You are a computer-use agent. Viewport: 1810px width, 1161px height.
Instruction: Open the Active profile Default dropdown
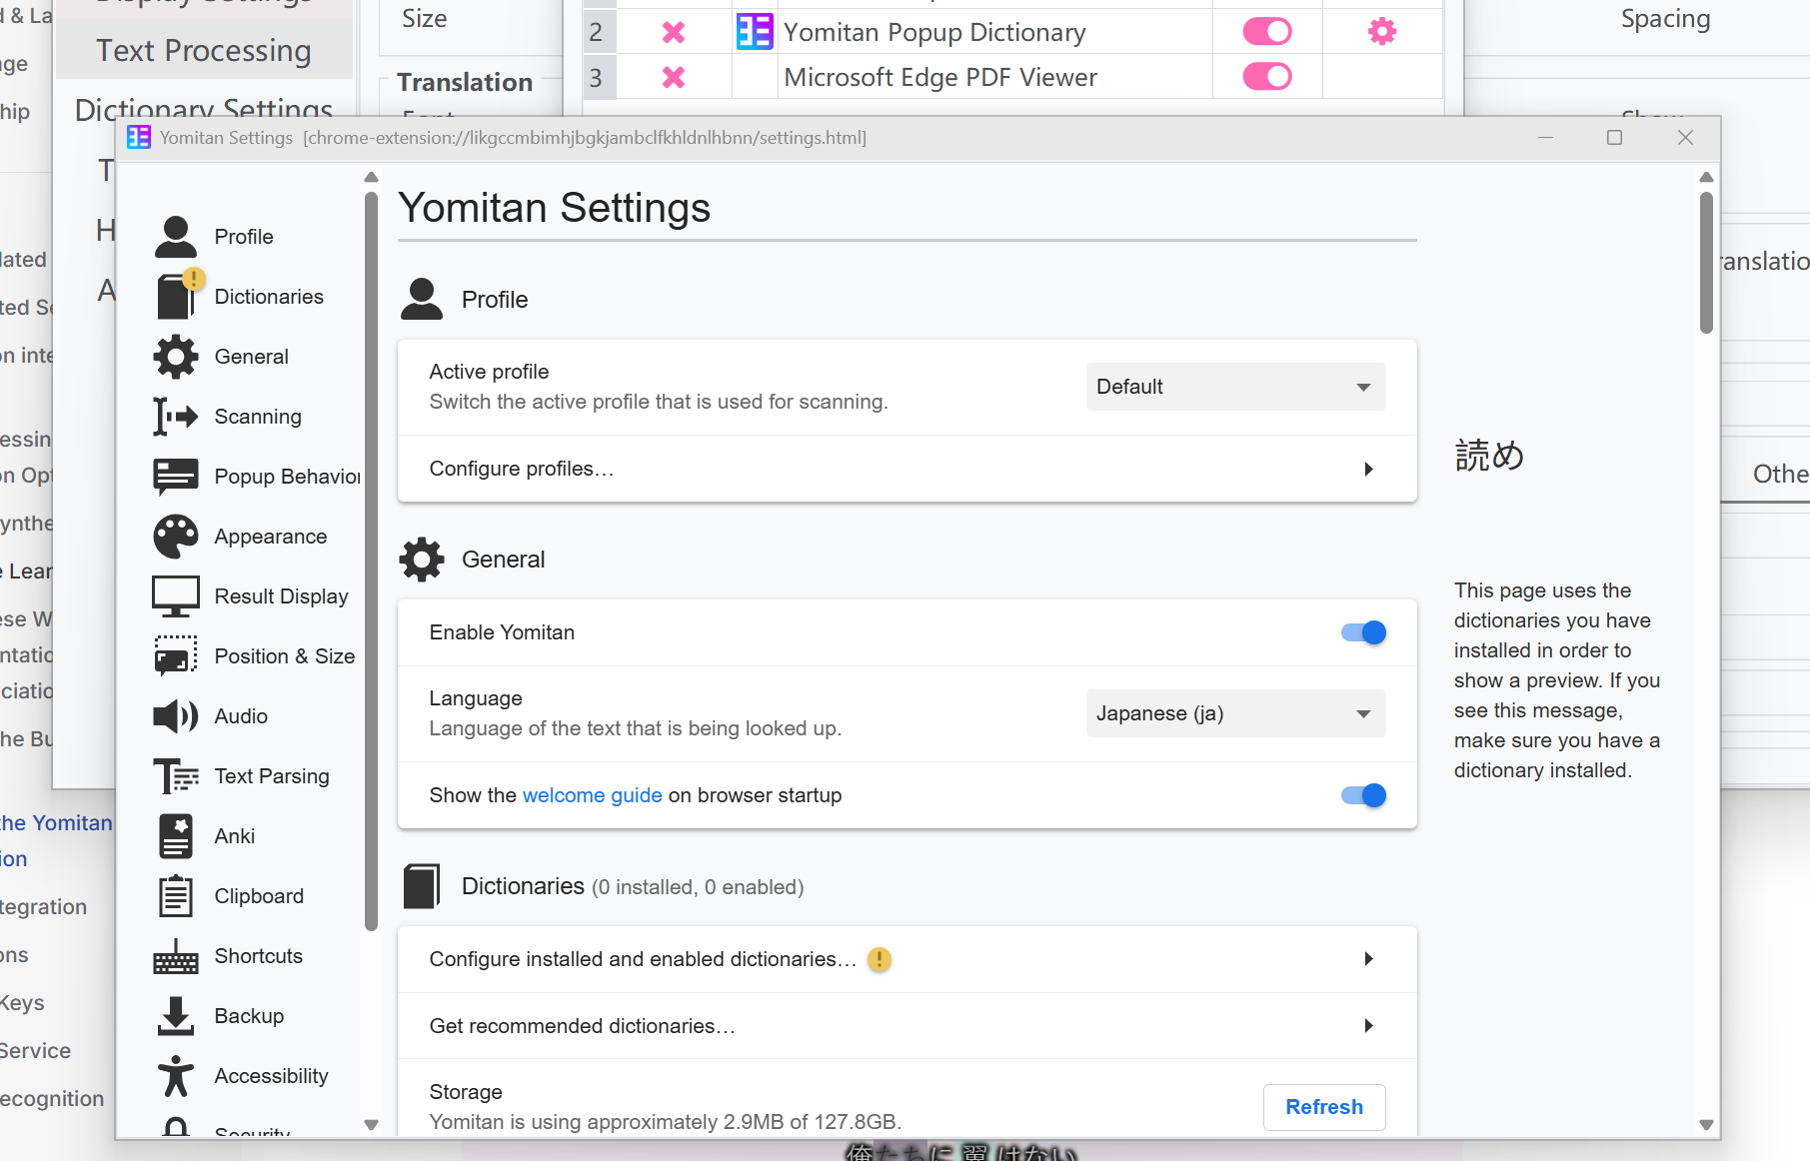[1235, 387]
